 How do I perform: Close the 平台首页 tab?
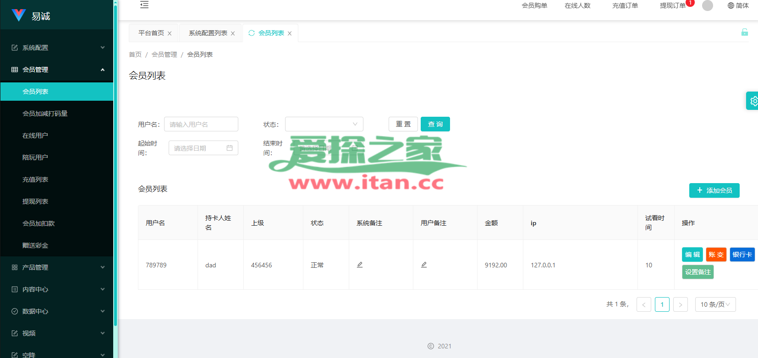170,33
